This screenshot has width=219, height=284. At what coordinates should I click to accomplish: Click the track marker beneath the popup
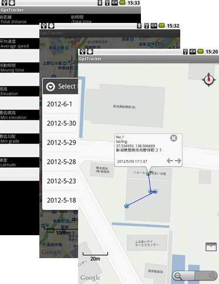click(149, 173)
